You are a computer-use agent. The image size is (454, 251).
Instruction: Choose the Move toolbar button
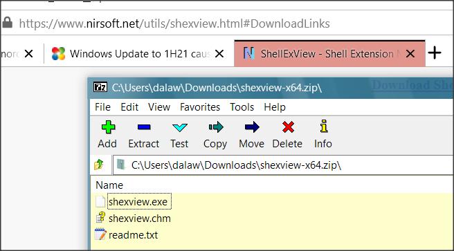[251, 134]
